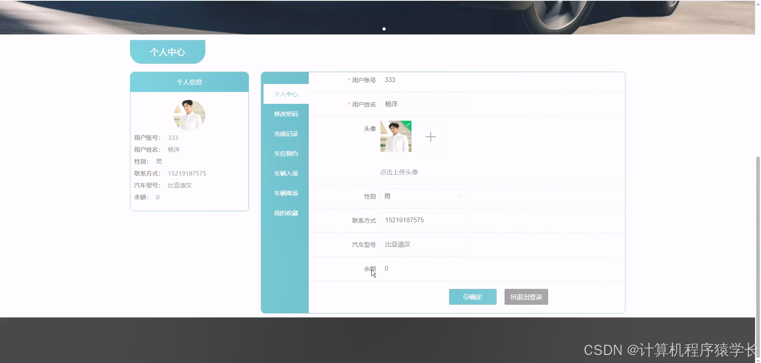761x363 pixels.
Task: Click the phone number 15219187575 in info card
Action: tap(187, 174)
